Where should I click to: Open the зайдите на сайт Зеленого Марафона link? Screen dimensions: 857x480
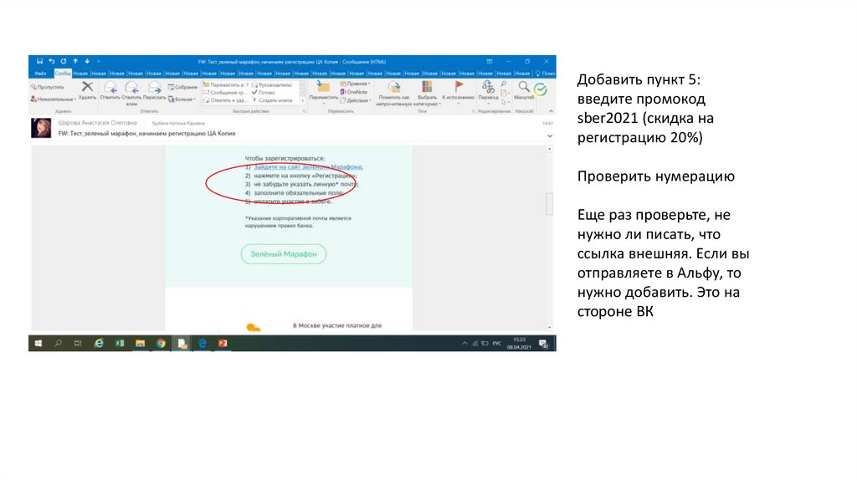(308, 167)
